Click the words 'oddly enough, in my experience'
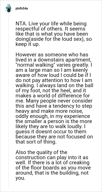The width and height of the screenshot is (102, 192). [53, 116]
